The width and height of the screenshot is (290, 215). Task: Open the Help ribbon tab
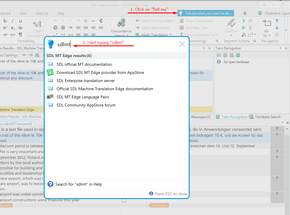(61, 13)
